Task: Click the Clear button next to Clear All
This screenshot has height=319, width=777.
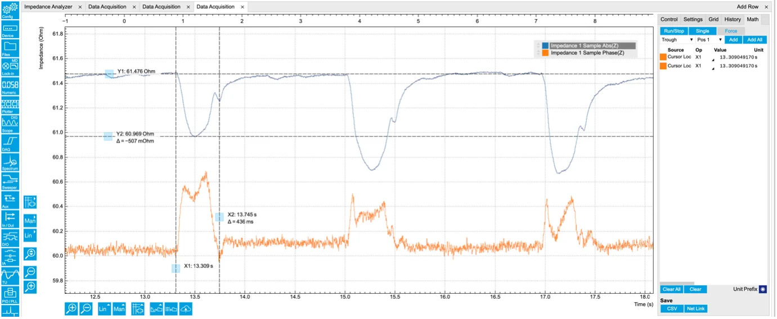Action: [695, 289]
